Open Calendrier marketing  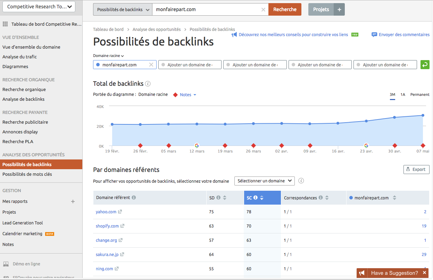coord(22,234)
